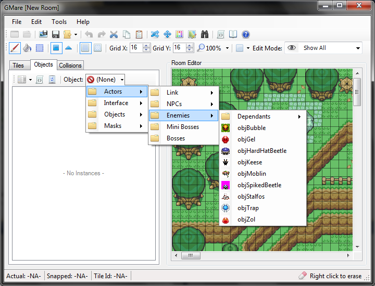The width and height of the screenshot is (375, 286).
Task: Select the Objects tab
Action: click(43, 64)
